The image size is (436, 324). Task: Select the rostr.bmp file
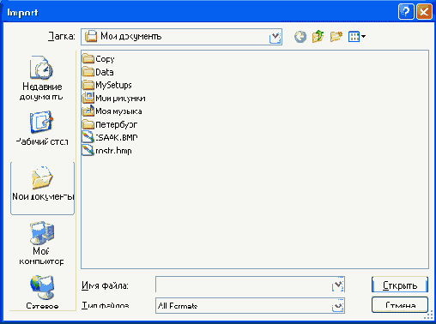click(x=106, y=151)
